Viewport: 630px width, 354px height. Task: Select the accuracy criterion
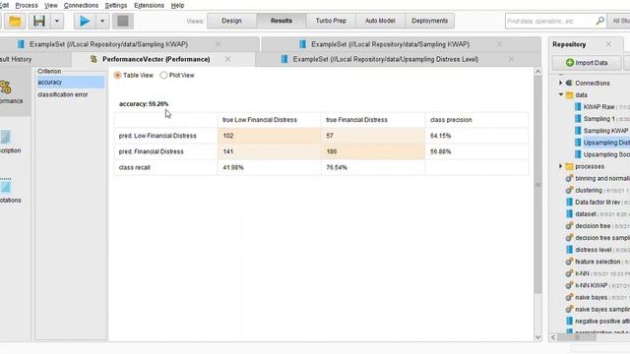click(x=70, y=83)
